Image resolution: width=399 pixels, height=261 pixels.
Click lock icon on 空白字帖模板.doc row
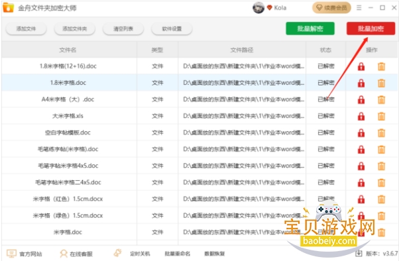click(361, 132)
